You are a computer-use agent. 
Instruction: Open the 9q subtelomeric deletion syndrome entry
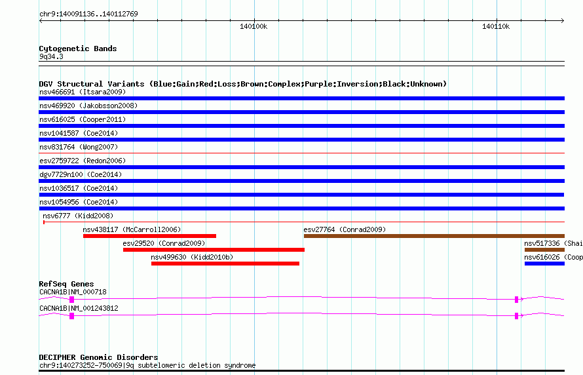[147, 365]
